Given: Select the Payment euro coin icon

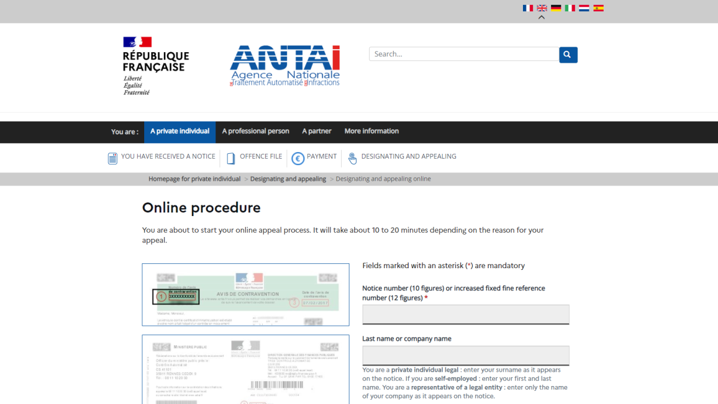Looking at the screenshot, I should [x=297, y=157].
